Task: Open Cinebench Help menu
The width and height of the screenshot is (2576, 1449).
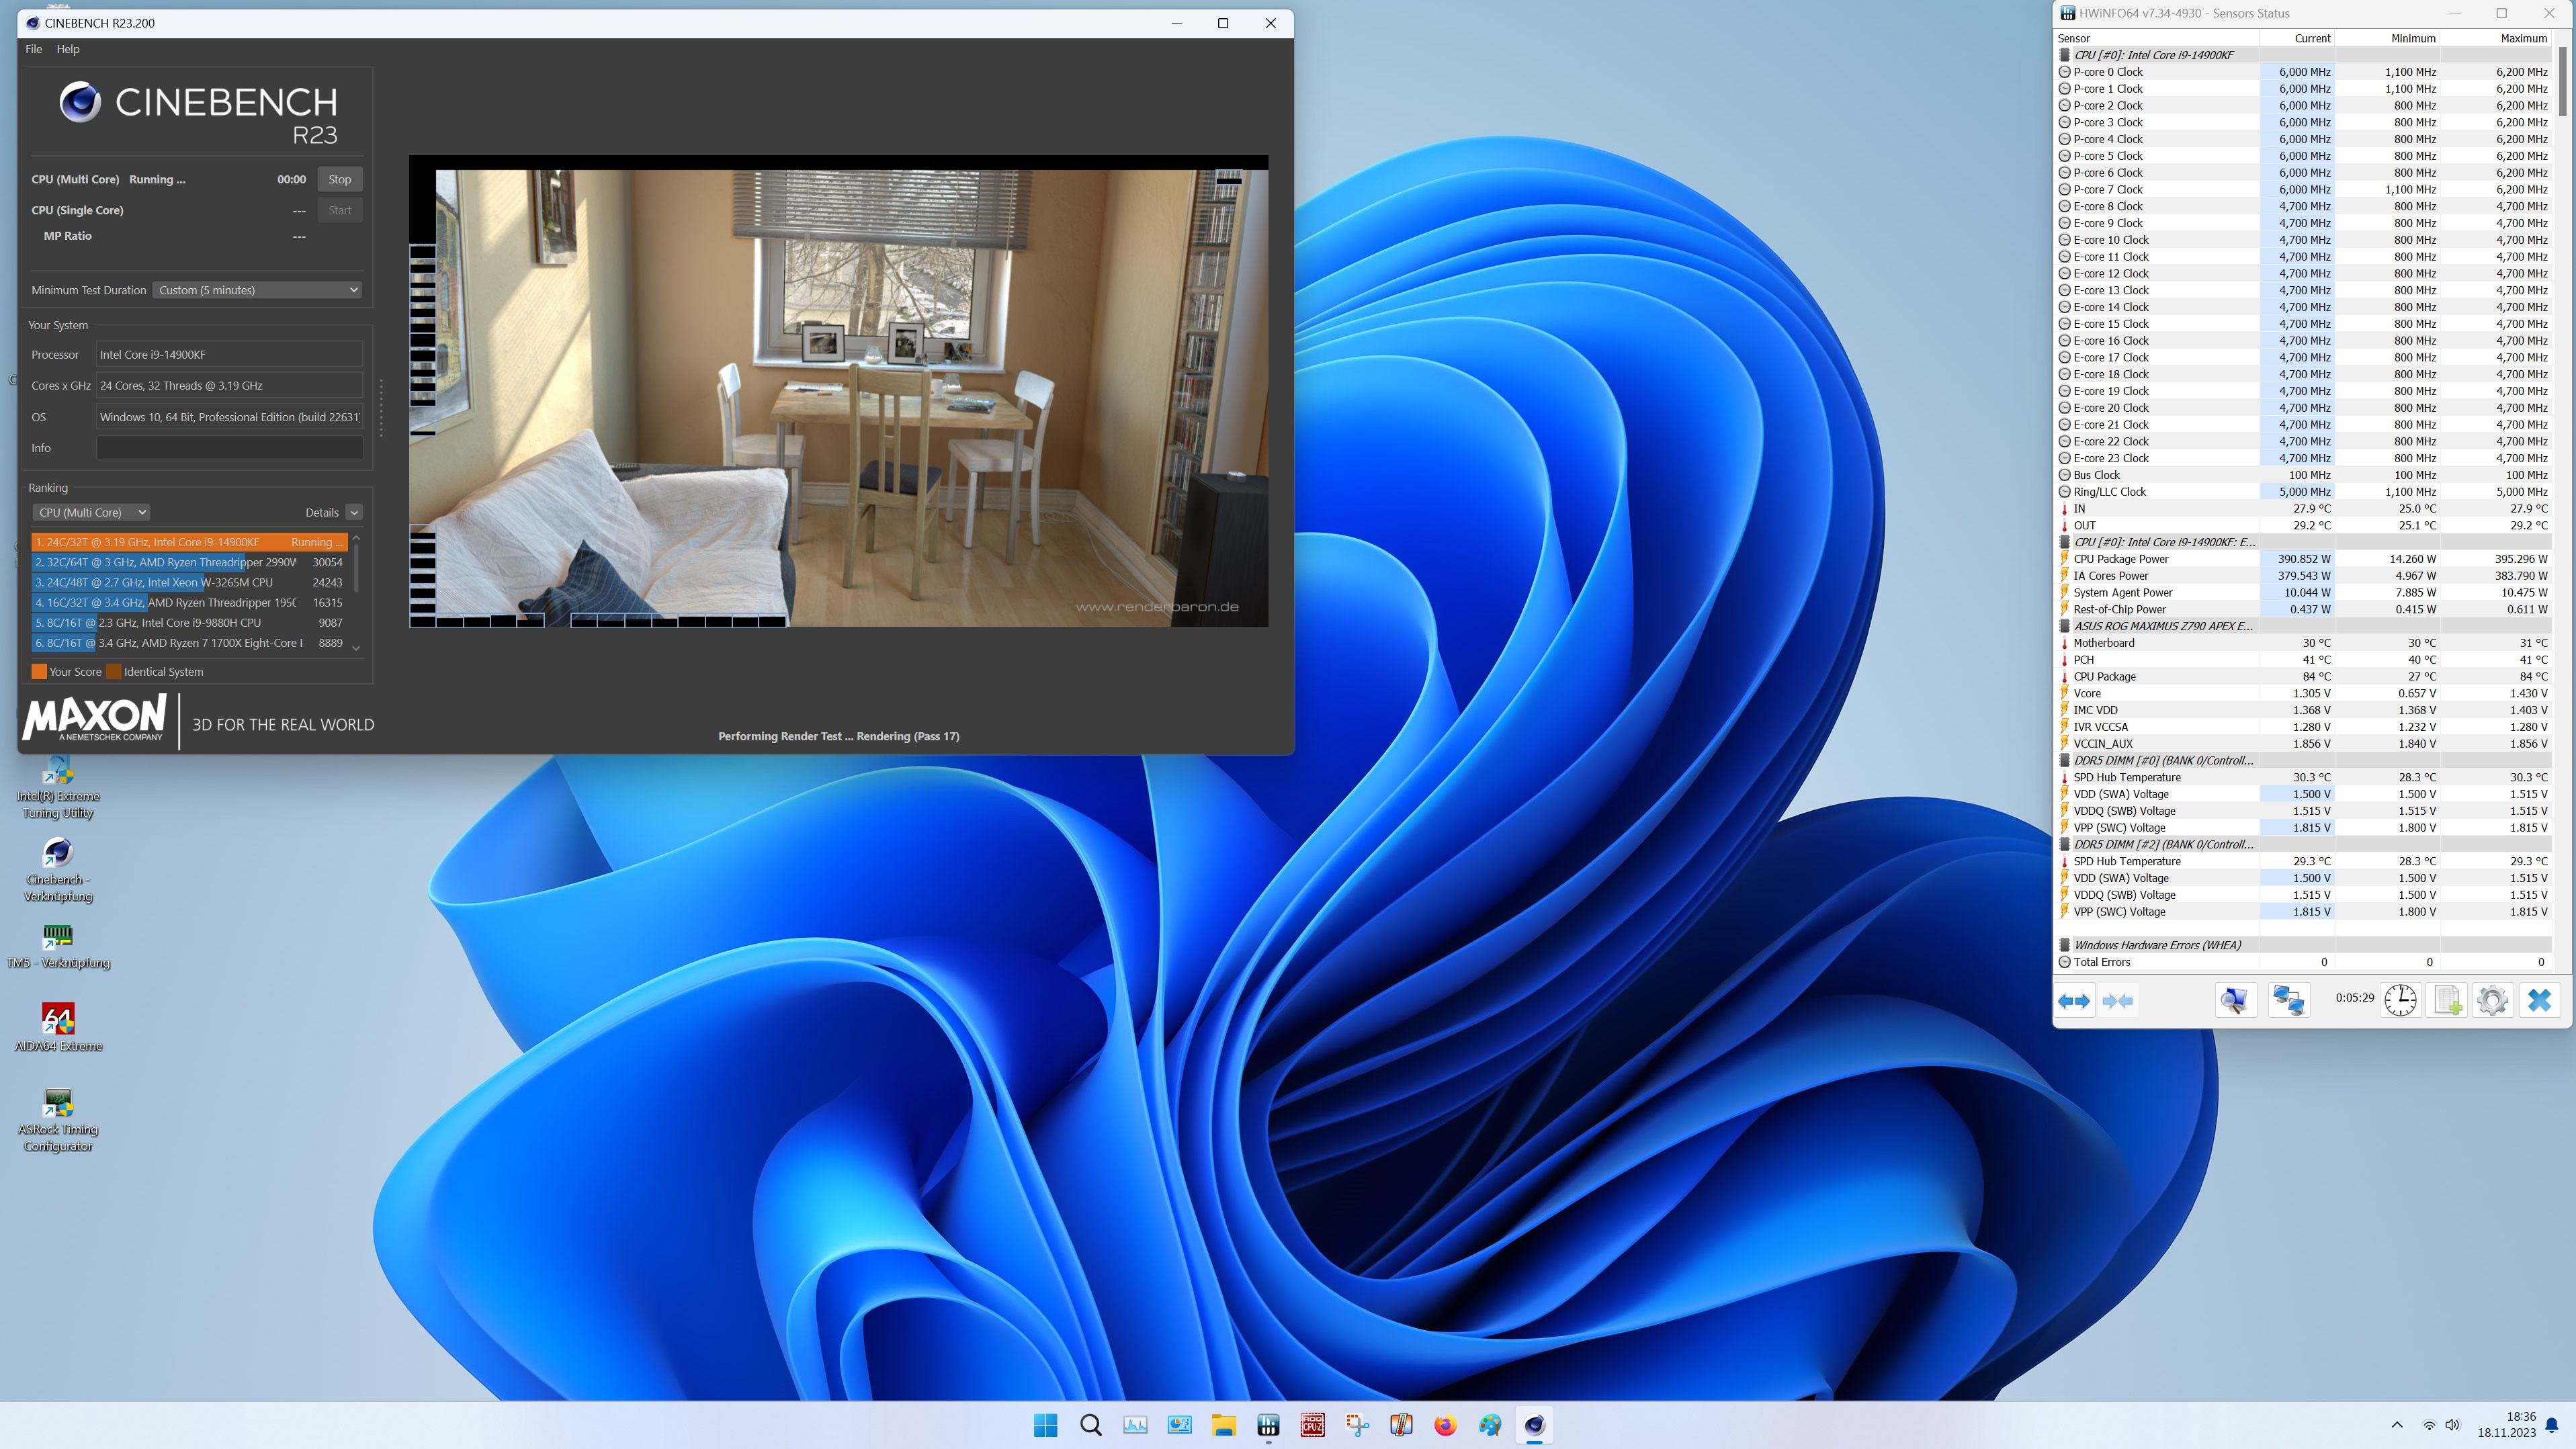Action: pyautogui.click(x=68, y=49)
